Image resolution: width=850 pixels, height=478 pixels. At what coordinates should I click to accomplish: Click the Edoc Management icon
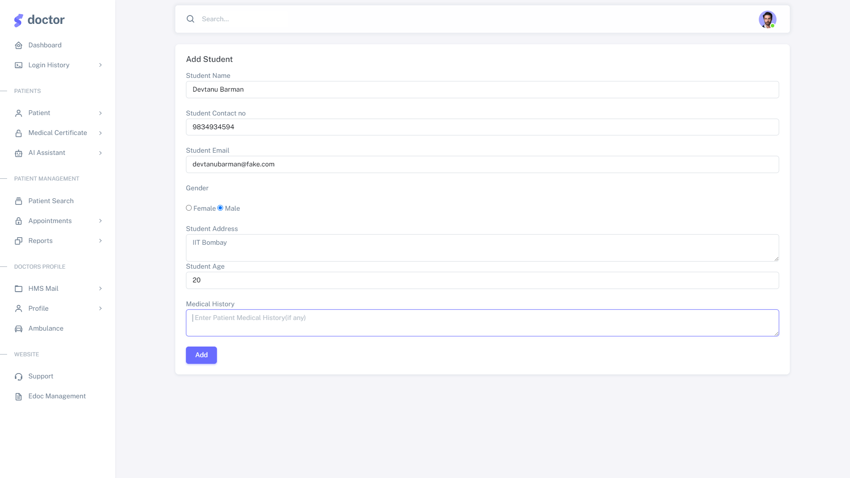coord(18,396)
